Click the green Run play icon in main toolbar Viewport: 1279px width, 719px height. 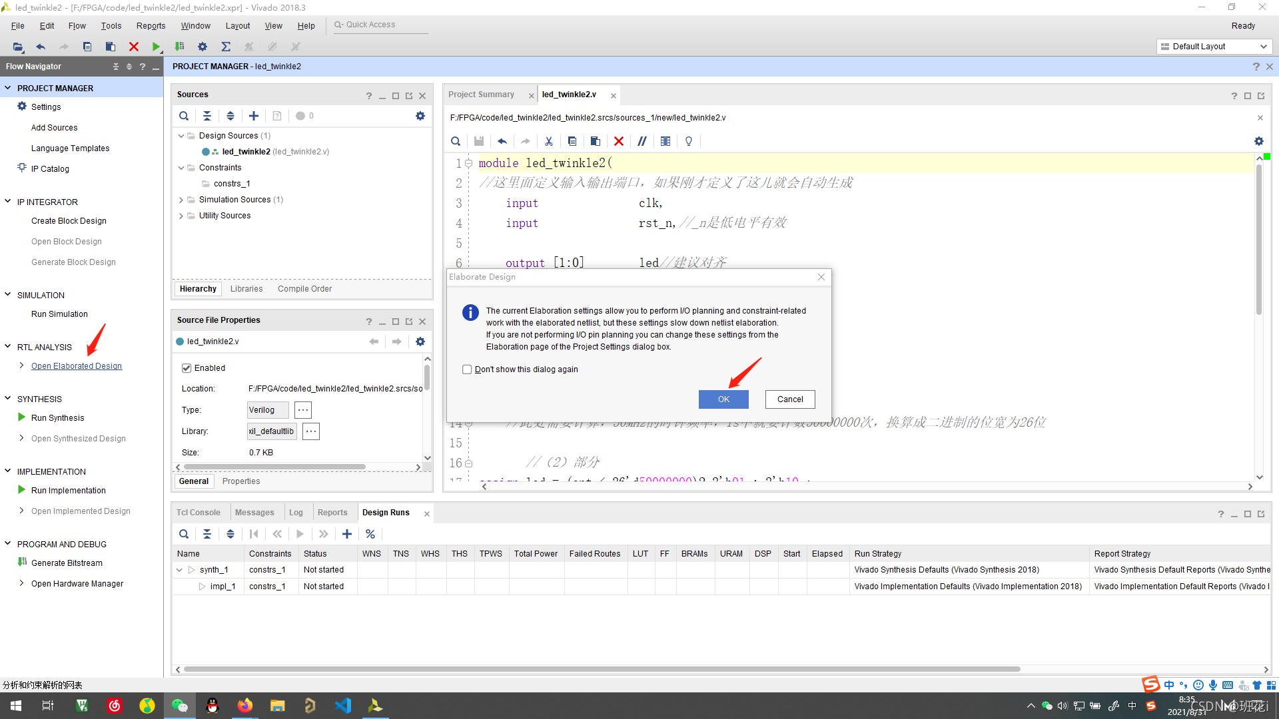(x=156, y=47)
